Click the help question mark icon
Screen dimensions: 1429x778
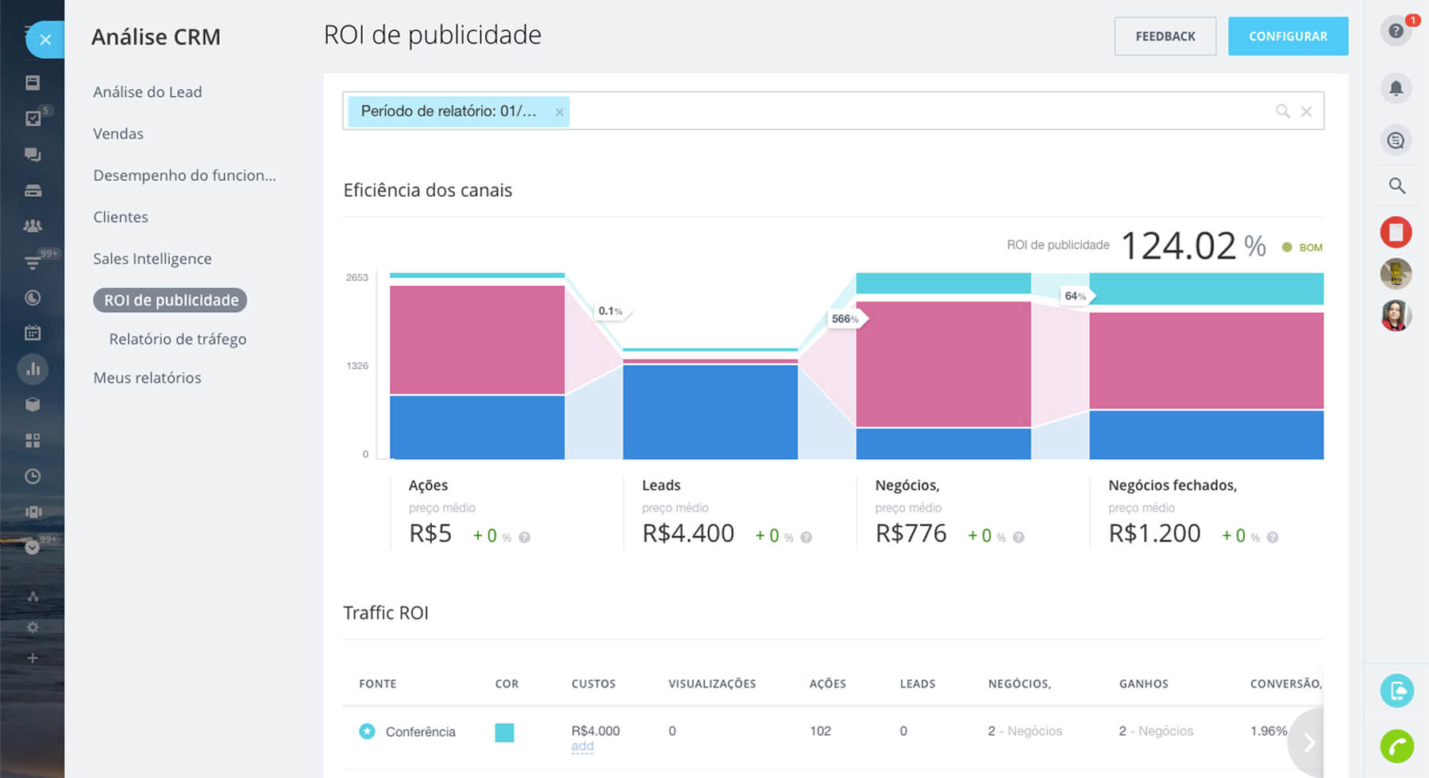tap(1395, 32)
